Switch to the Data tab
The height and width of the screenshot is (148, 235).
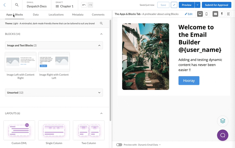point(36,15)
